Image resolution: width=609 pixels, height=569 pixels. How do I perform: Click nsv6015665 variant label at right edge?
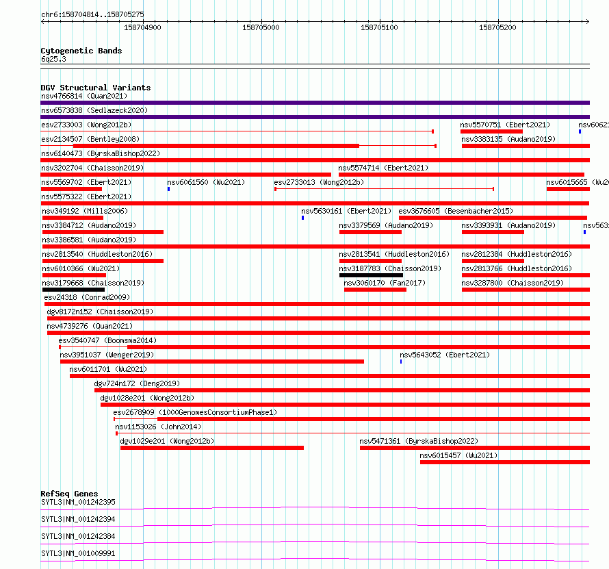tap(577, 182)
